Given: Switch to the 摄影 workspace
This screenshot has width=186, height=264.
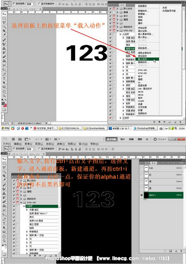Looking at the screenshot, I should coord(140,139).
